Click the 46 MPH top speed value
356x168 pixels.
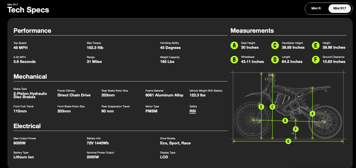click(20, 47)
